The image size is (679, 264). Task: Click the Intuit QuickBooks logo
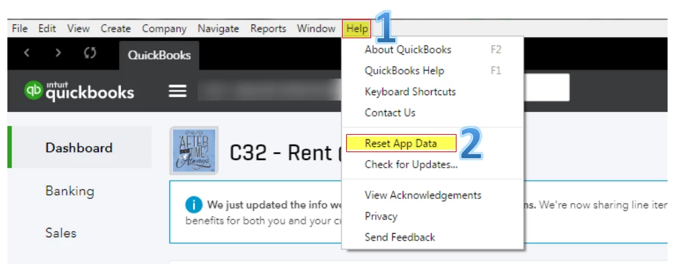click(x=79, y=90)
